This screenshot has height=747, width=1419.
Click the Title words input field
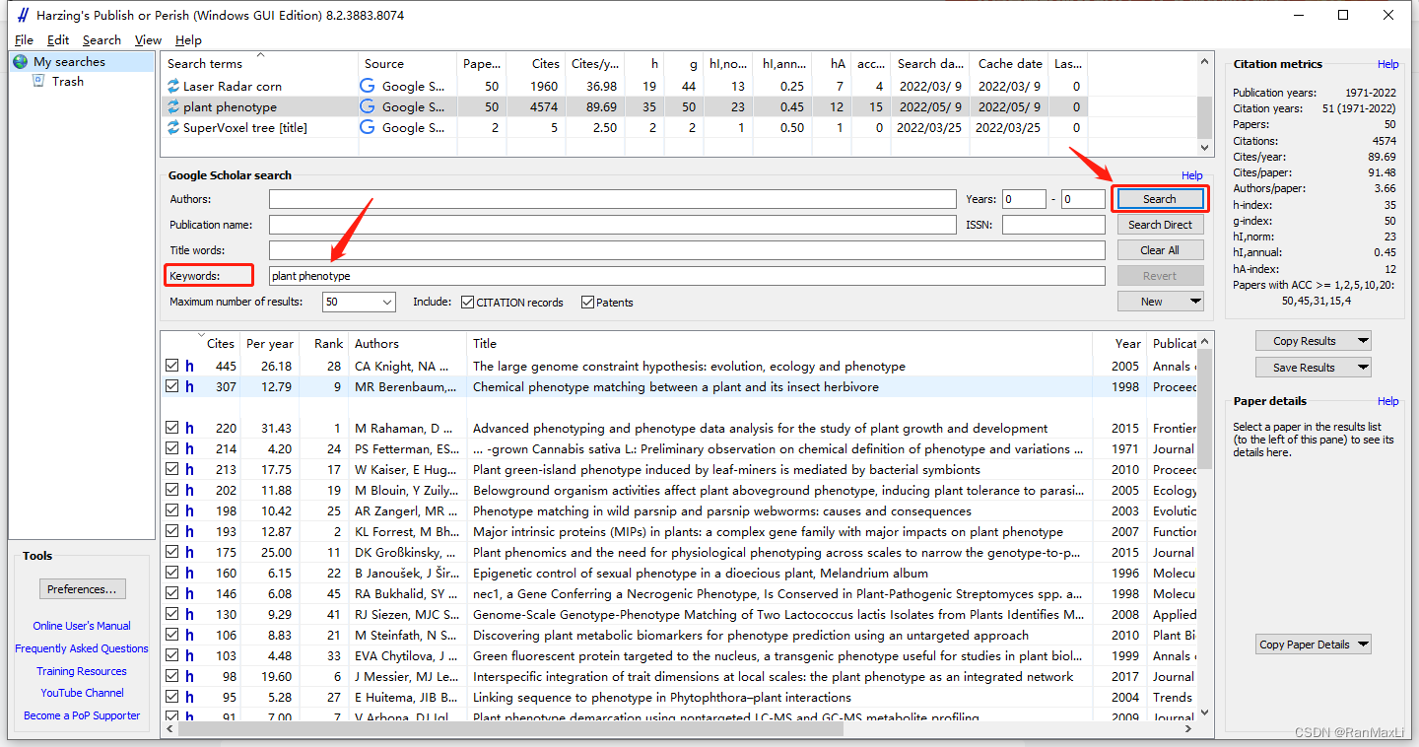[687, 250]
